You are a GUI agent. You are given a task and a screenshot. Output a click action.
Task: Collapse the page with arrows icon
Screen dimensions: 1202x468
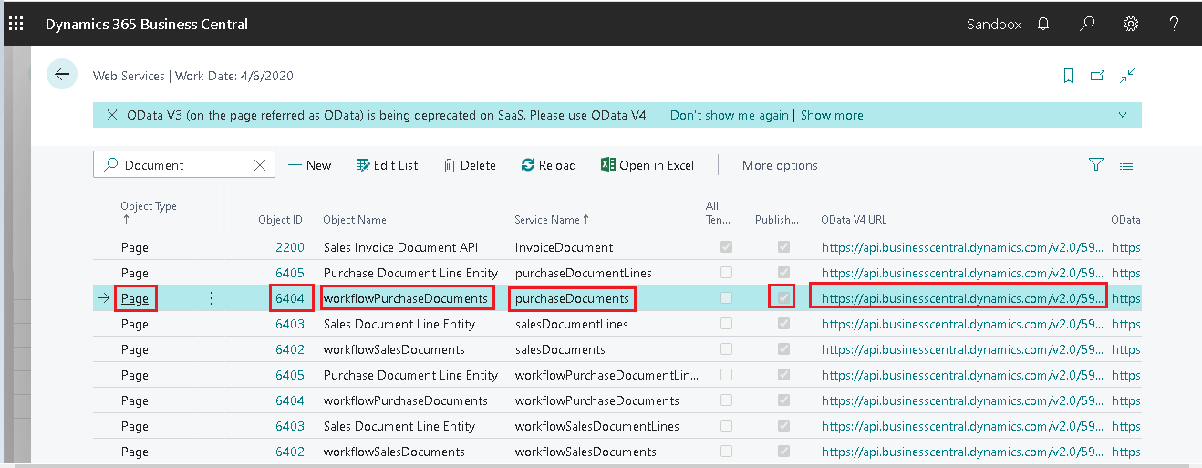point(1127,76)
